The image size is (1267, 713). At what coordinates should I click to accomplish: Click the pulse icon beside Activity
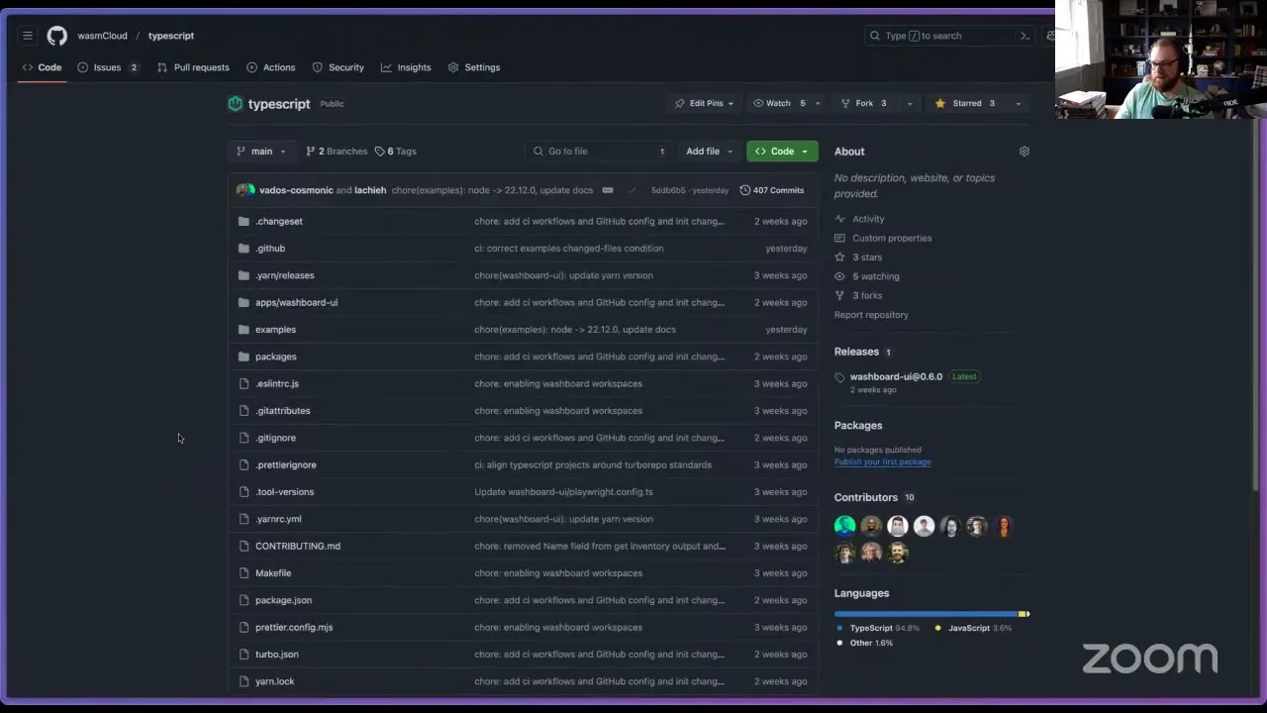point(840,219)
